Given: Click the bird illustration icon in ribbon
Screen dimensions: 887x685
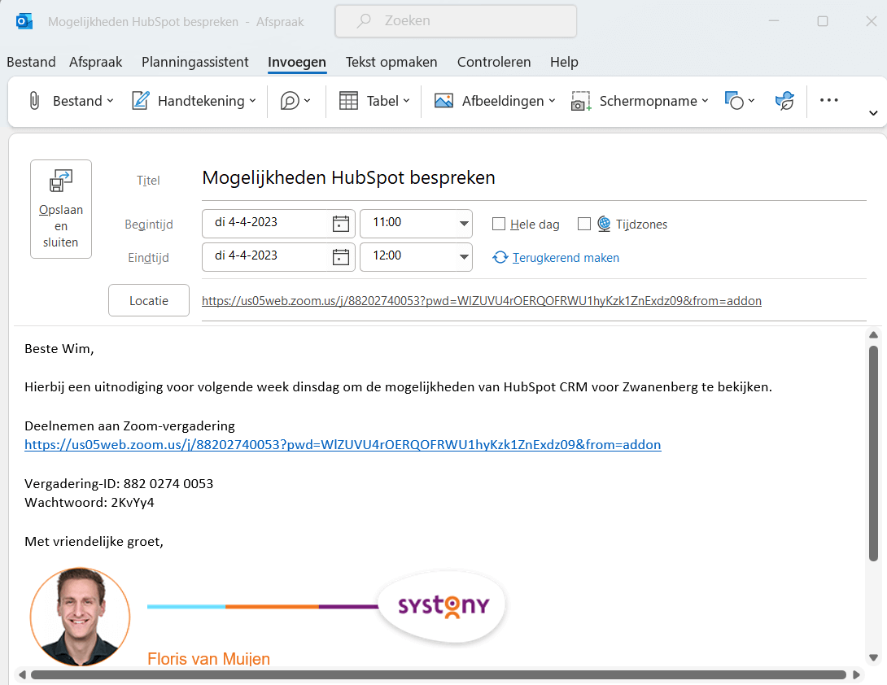Looking at the screenshot, I should pos(784,101).
